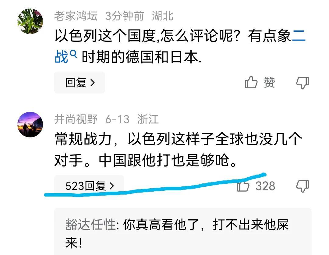Screen dimensions: 329x255
Task: Tap the 赞 label on first comment
Action: (x=269, y=82)
